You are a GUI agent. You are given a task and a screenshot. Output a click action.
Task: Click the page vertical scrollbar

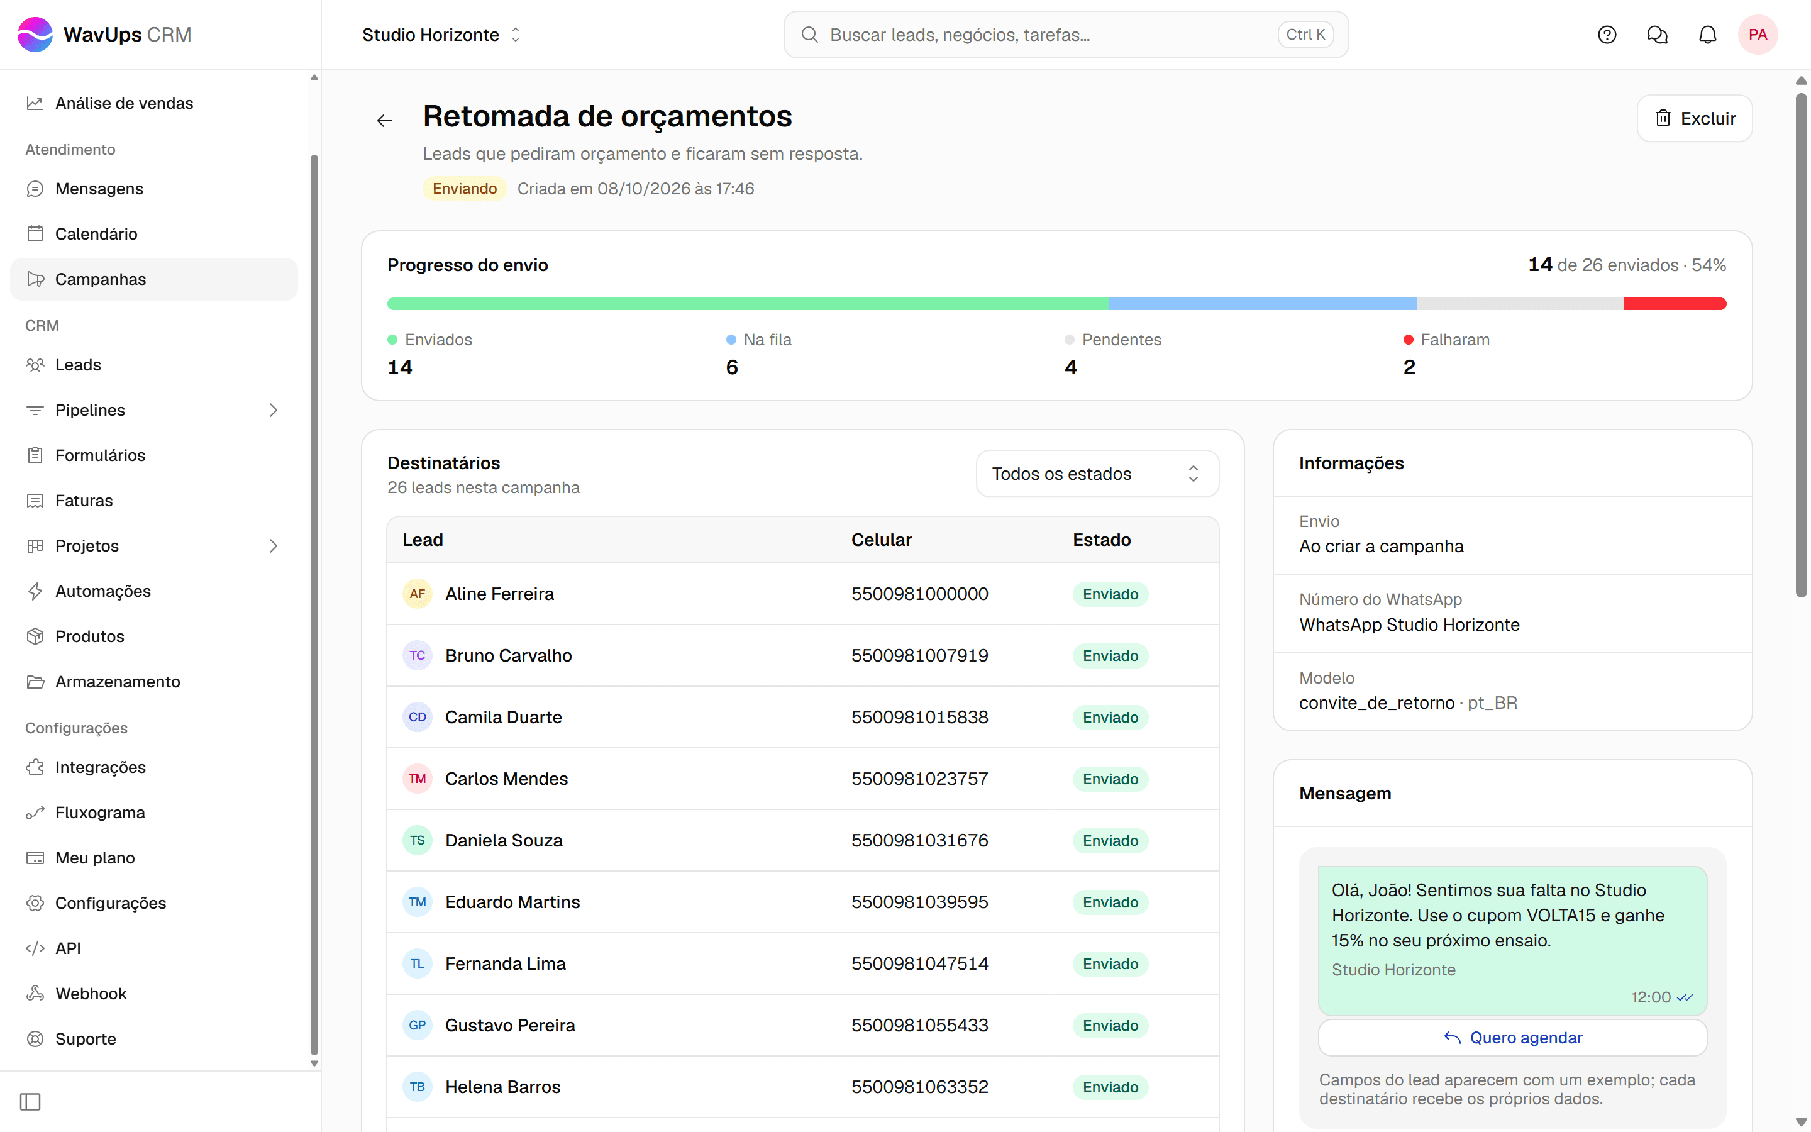coord(1802,345)
